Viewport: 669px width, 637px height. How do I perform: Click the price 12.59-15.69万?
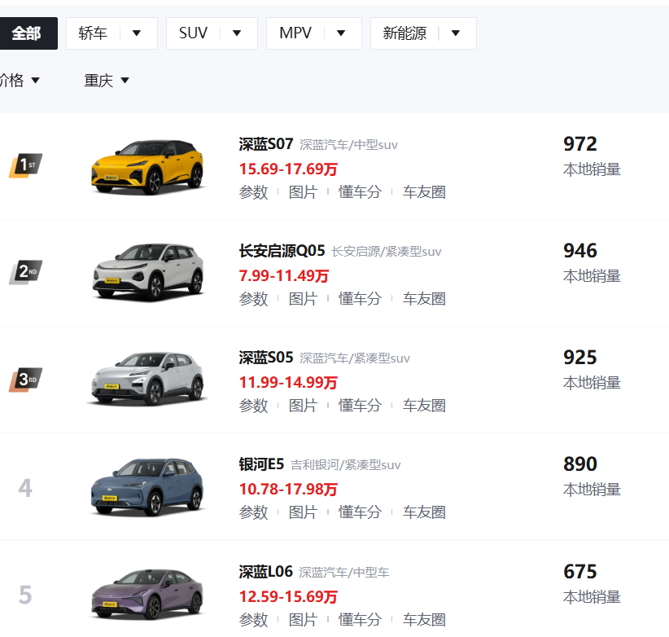(x=288, y=597)
